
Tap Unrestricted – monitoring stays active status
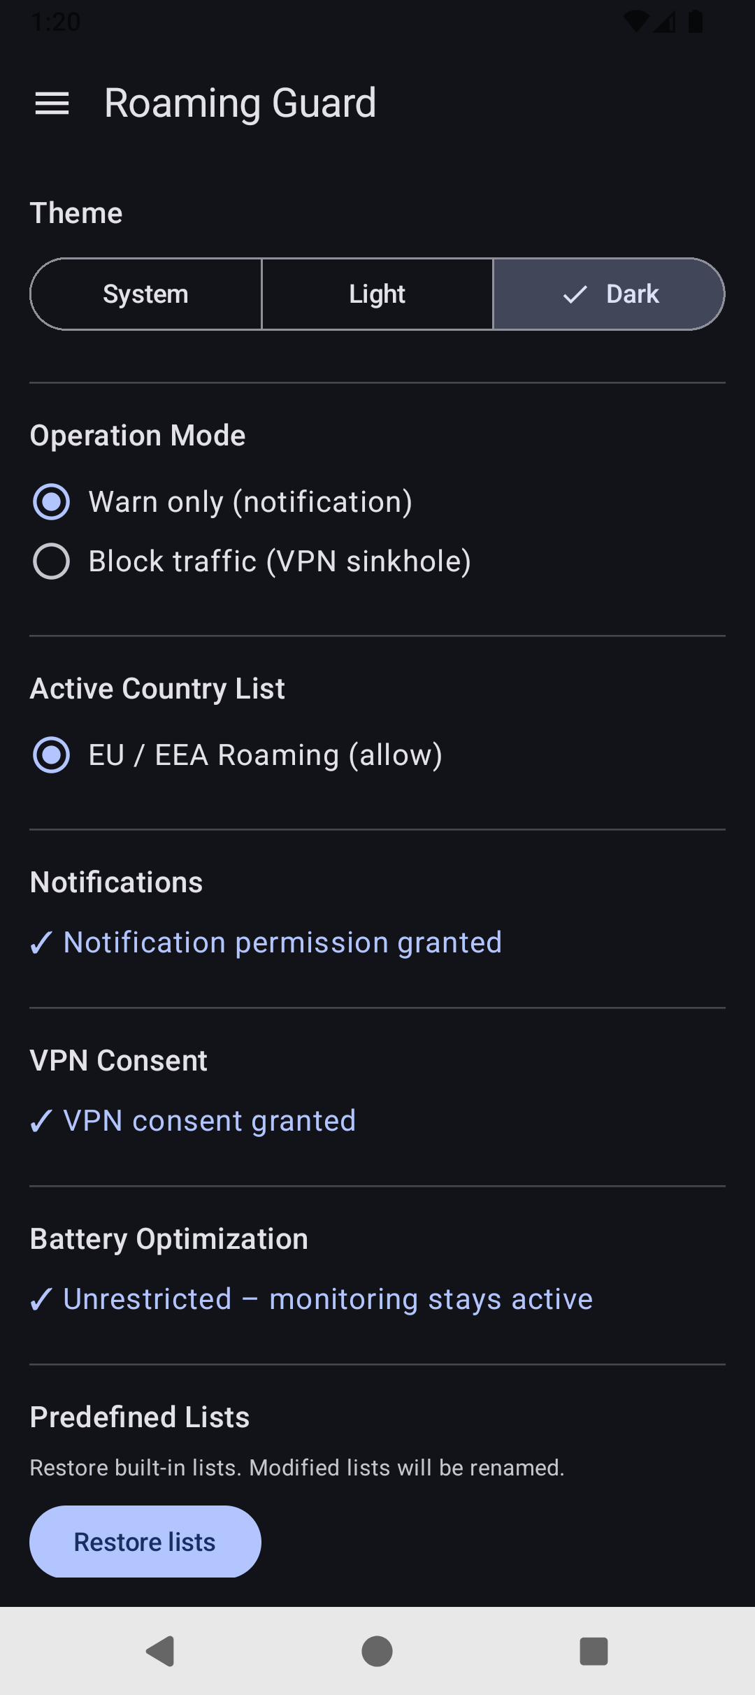[x=327, y=1299]
